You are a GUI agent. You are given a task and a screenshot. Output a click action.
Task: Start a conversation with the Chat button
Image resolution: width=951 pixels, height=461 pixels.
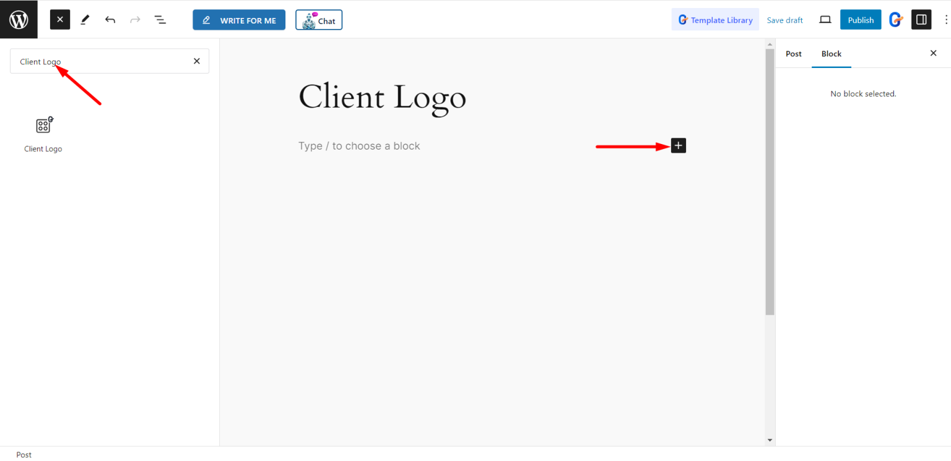318,20
